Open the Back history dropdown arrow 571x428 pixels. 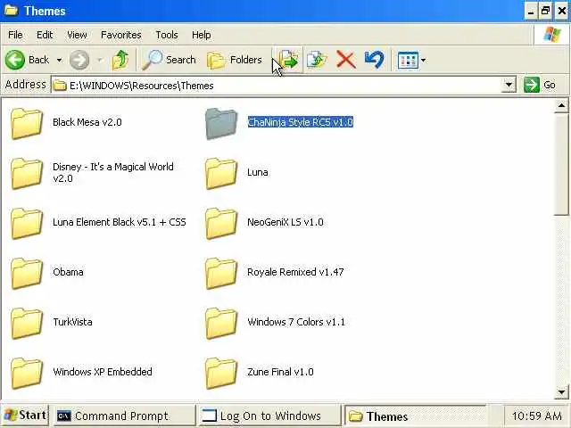[x=59, y=60]
